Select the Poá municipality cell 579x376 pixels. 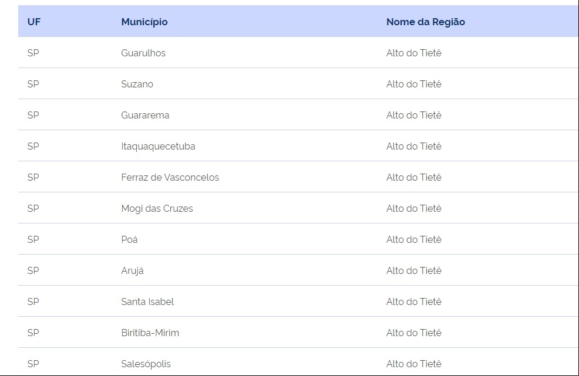pyautogui.click(x=129, y=239)
